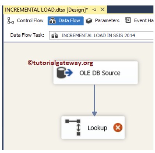Viewport: 155px width, 153px height.
Task: Click the OLE DB Source database icon
Action: pos(65,72)
